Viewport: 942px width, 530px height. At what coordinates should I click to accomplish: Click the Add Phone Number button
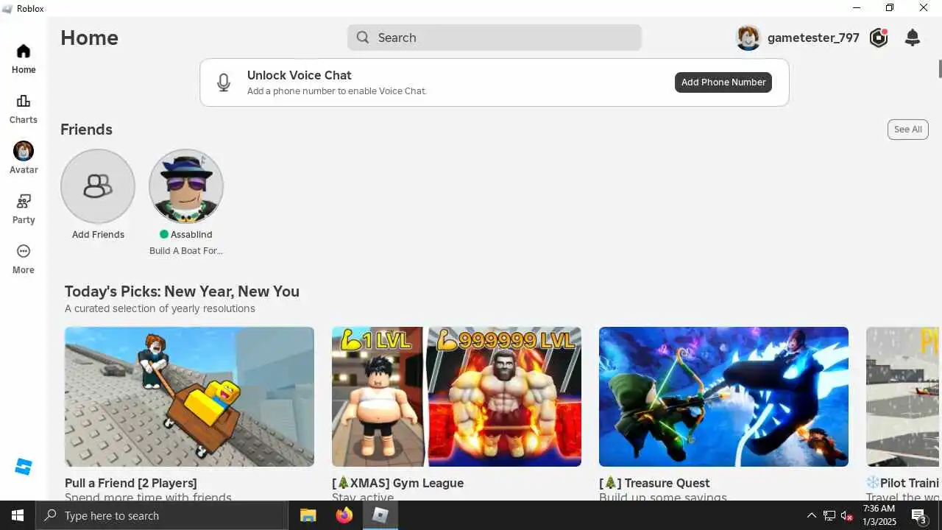pos(723,82)
